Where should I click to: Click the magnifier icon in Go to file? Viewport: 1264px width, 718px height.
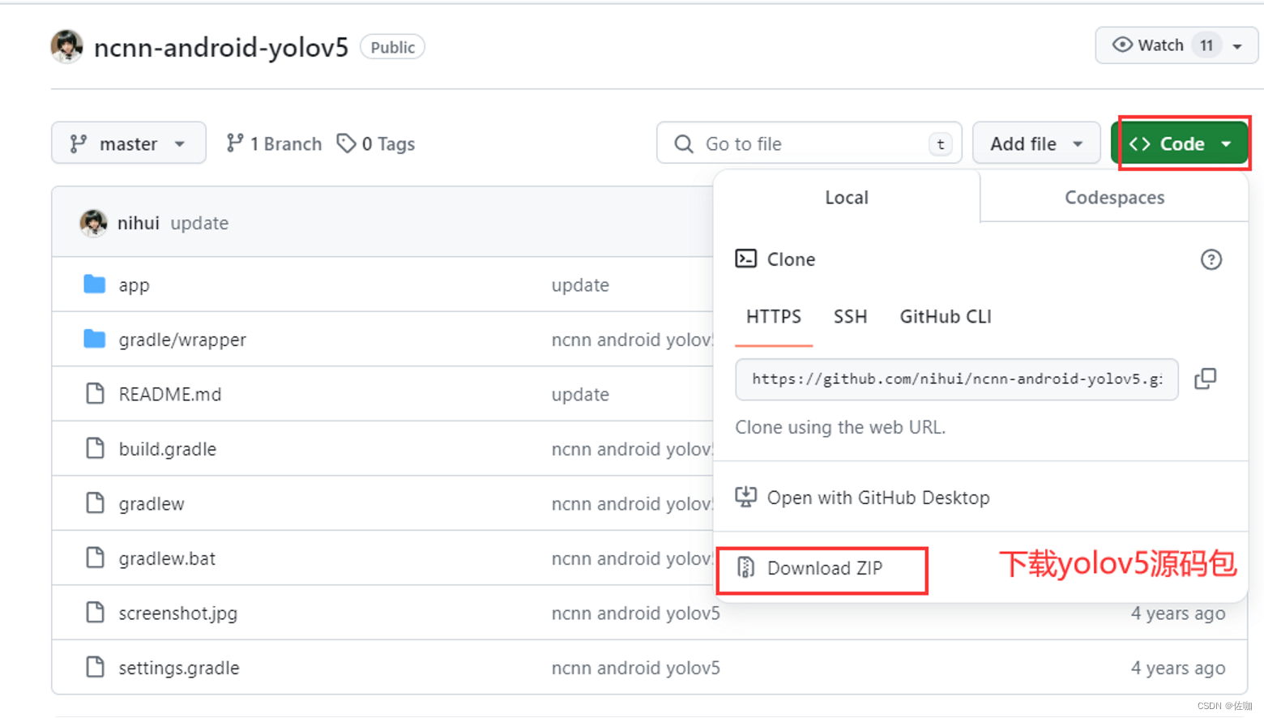(x=684, y=144)
